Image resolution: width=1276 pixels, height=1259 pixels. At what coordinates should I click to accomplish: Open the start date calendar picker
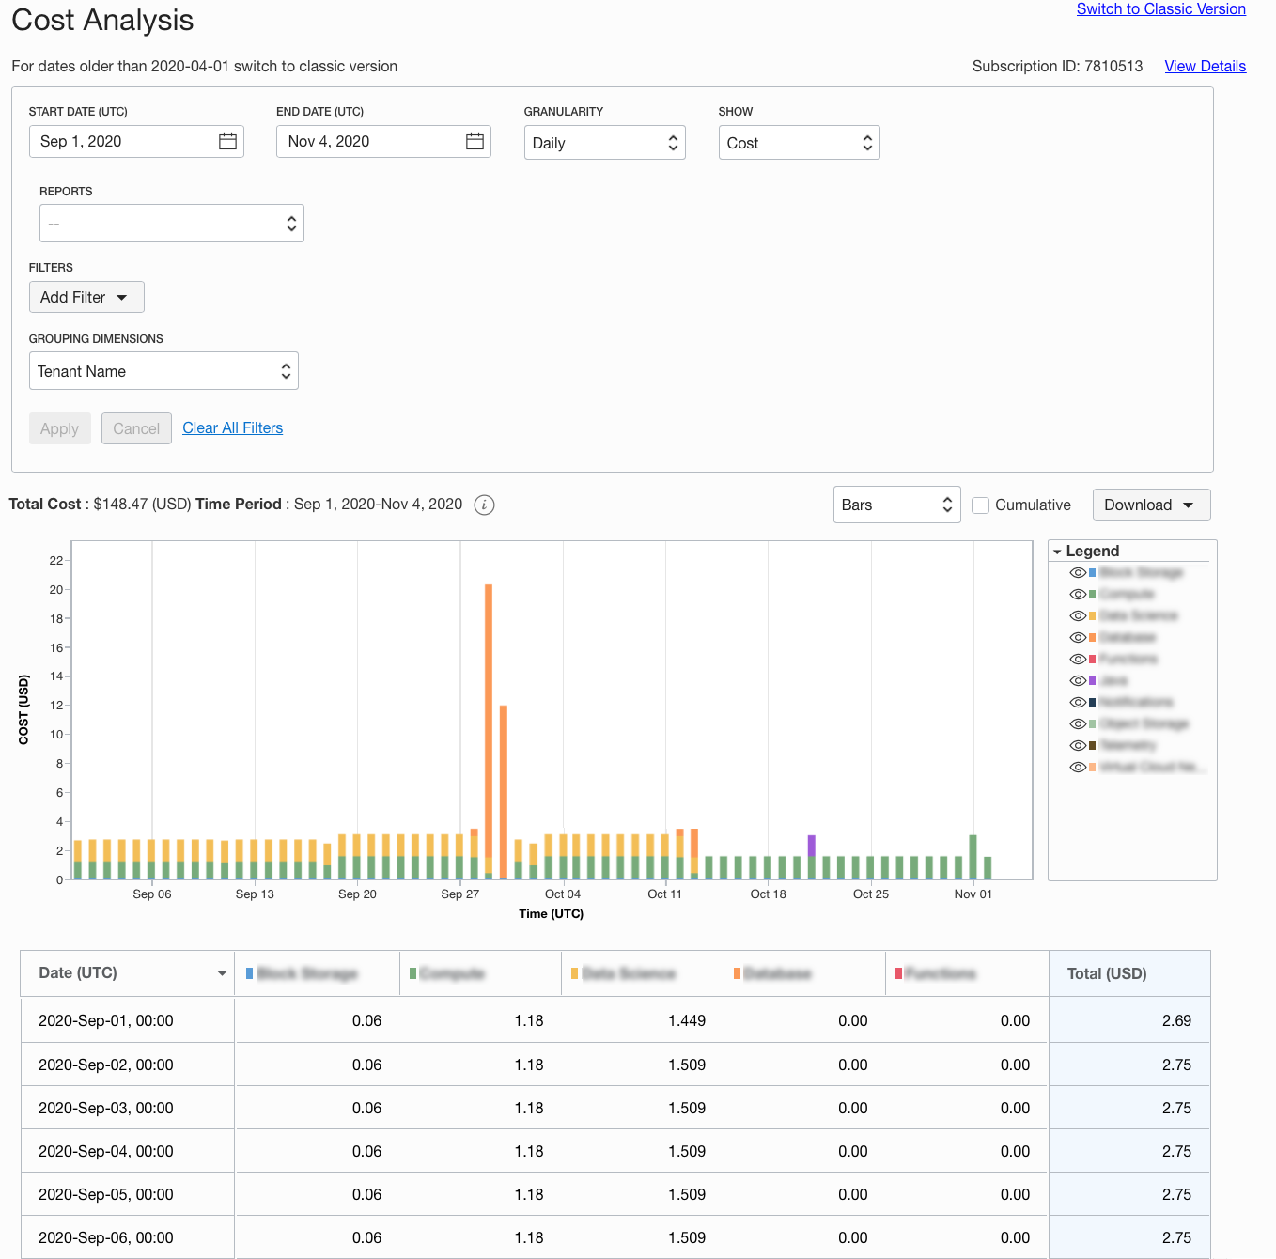227,141
